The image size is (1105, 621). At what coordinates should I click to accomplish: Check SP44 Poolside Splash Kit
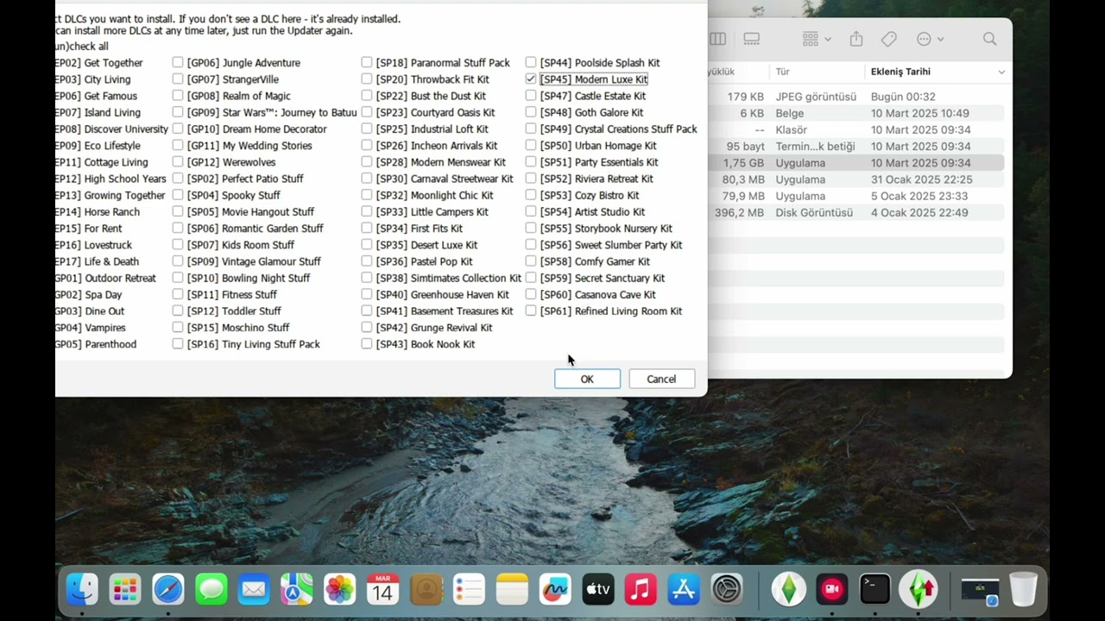coord(531,62)
